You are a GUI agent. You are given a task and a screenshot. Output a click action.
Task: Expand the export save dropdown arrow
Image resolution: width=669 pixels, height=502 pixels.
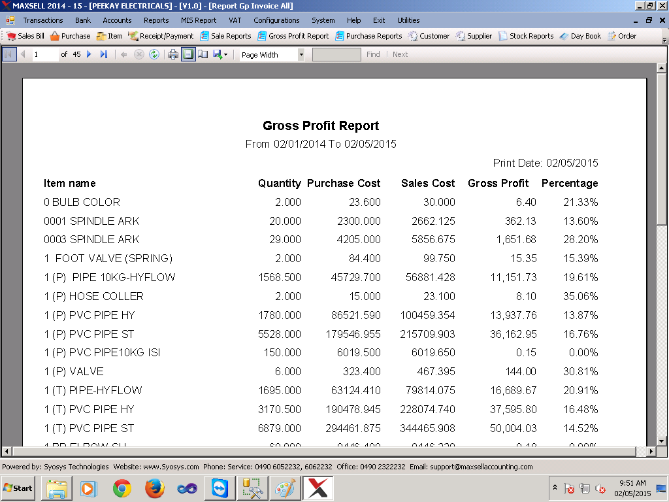coord(225,55)
